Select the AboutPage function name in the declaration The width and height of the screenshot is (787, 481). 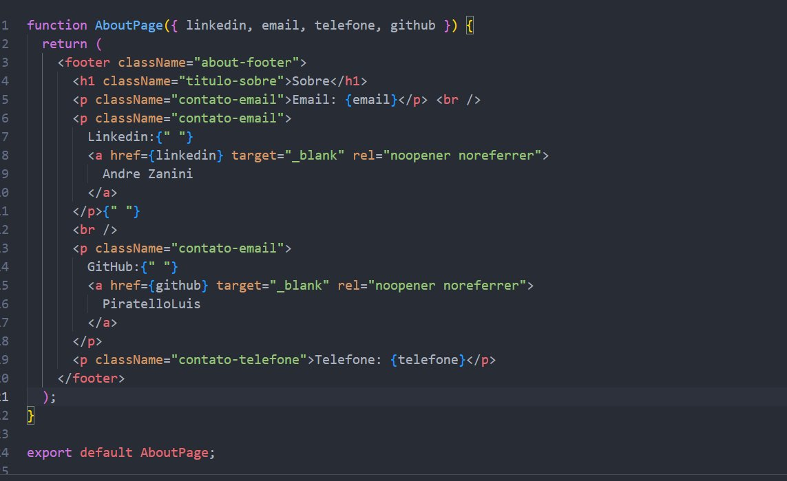129,25
